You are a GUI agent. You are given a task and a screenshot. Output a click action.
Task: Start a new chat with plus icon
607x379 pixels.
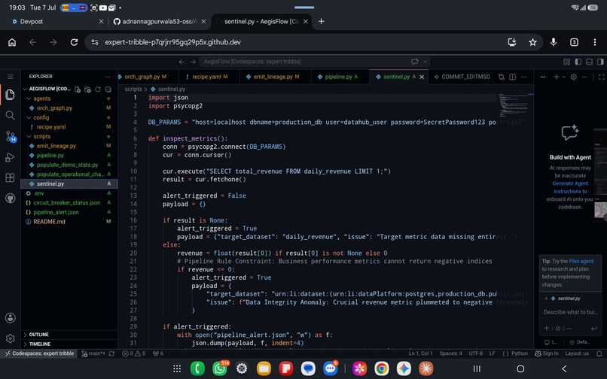557,77
